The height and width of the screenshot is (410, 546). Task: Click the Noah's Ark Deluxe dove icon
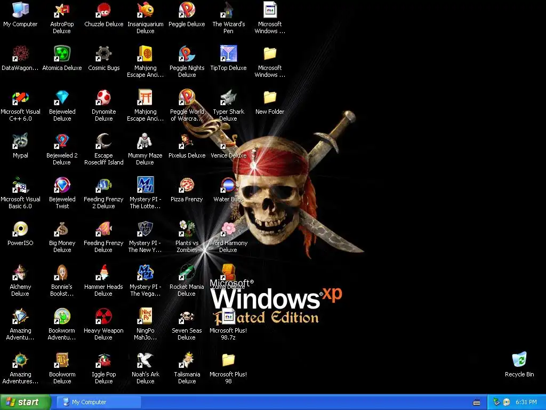click(x=145, y=360)
